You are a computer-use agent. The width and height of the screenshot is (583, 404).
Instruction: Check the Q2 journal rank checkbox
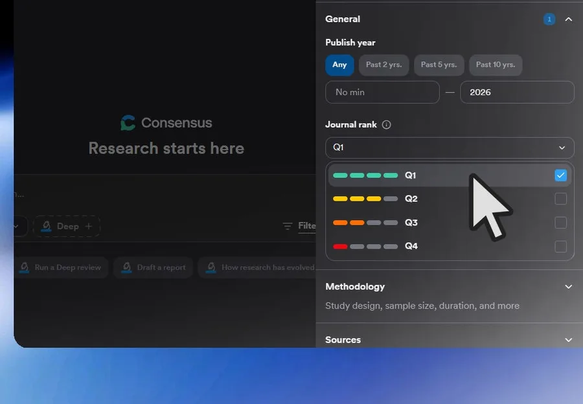pos(560,199)
